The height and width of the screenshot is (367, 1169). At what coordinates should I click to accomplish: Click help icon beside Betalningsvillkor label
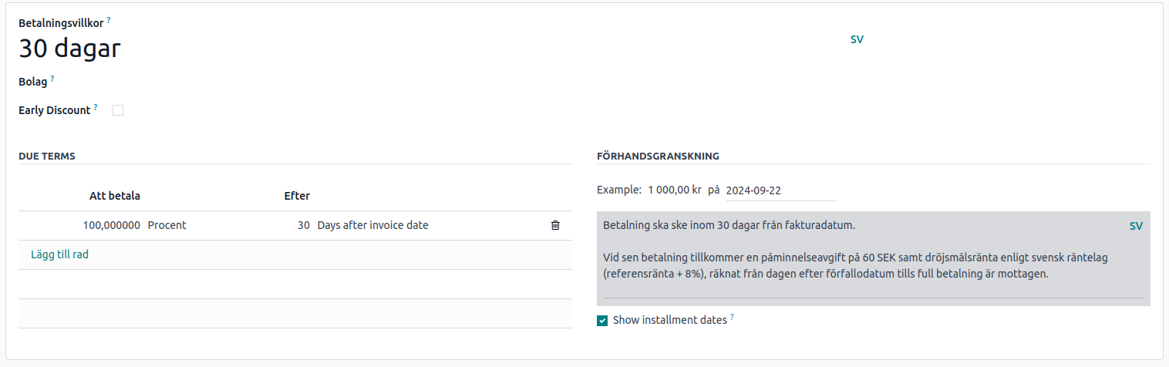[x=109, y=19]
